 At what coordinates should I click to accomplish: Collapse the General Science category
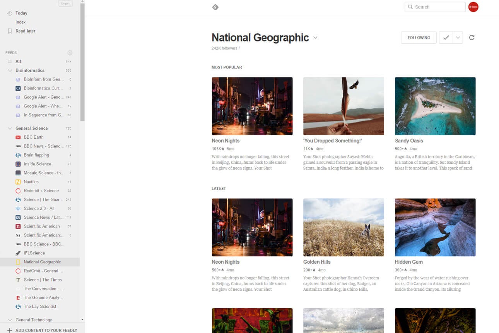(x=10, y=128)
